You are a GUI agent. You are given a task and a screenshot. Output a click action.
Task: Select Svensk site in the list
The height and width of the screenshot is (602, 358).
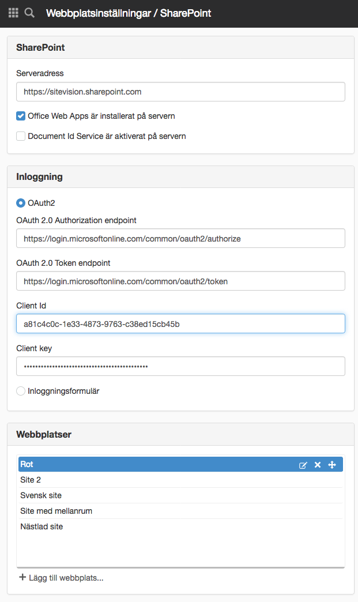pos(180,495)
